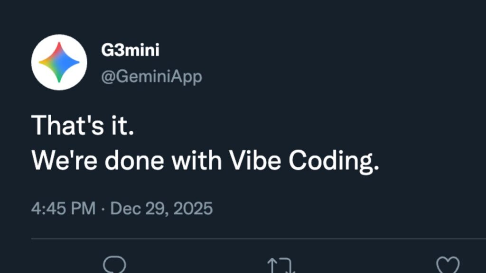Open the Dec 29, 2025 date link
This screenshot has width=486, height=273.
click(161, 209)
